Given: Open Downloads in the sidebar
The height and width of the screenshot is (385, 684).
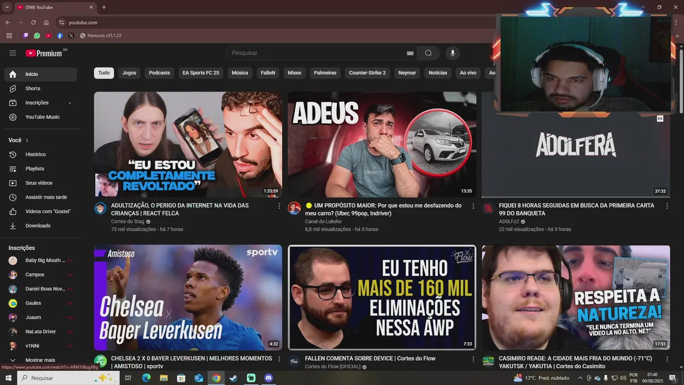Looking at the screenshot, I should [41, 226].
